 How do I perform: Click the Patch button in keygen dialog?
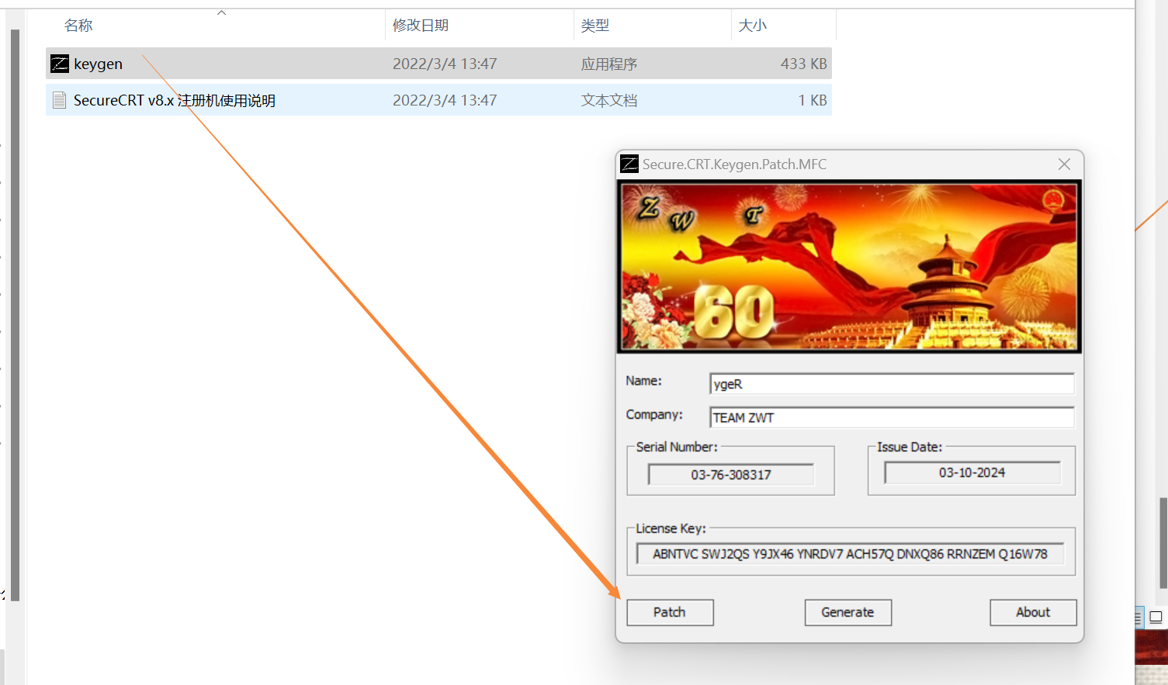[670, 612]
